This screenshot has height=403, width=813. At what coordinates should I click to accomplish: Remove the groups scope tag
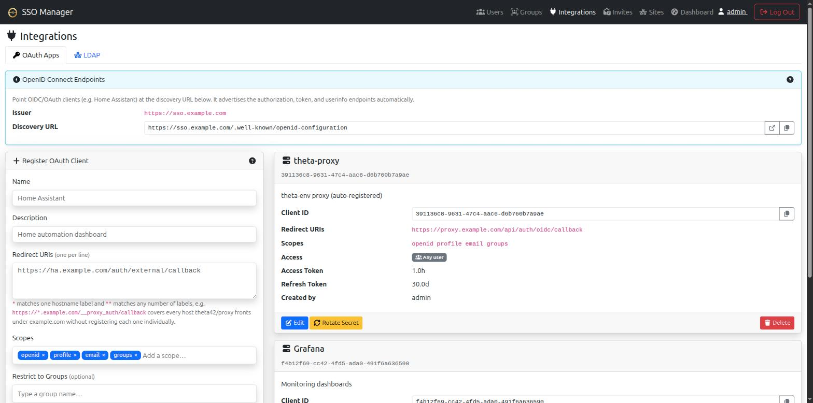coord(136,355)
